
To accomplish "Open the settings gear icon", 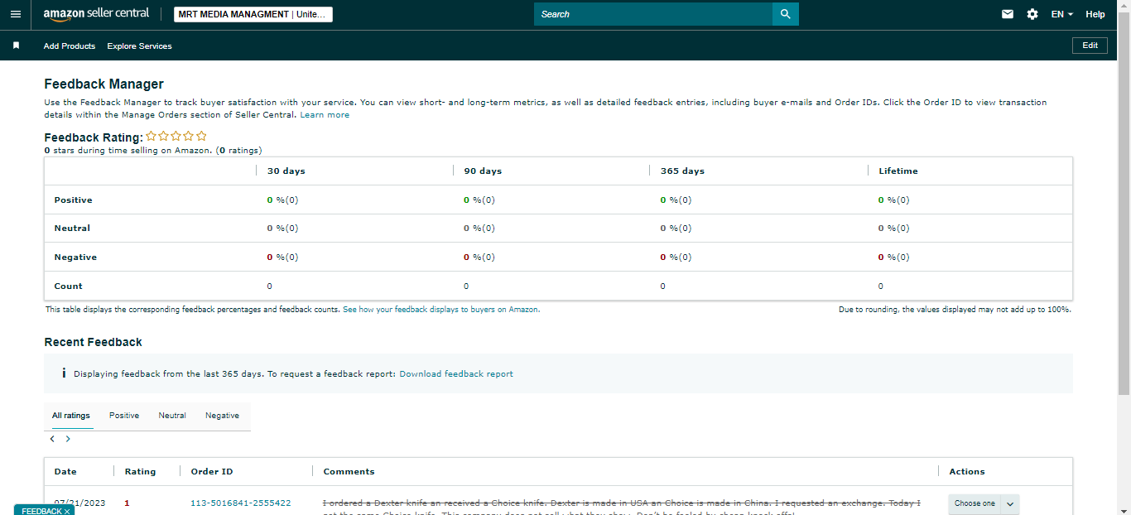I will [1032, 14].
